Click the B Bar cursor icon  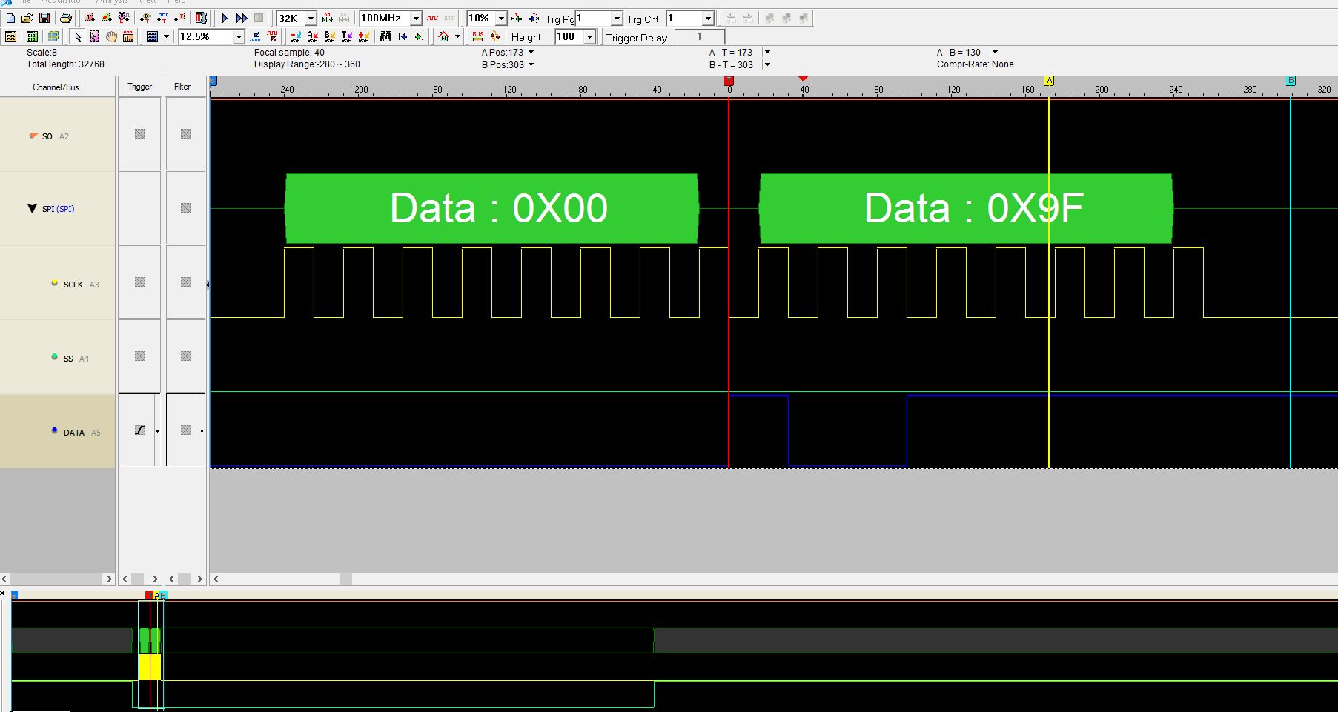[329, 36]
